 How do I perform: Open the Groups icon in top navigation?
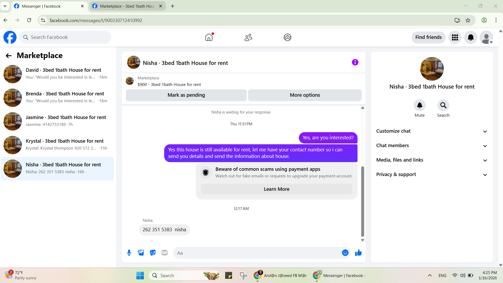(288, 37)
